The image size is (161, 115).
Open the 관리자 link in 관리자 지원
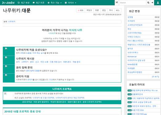click(30, 80)
